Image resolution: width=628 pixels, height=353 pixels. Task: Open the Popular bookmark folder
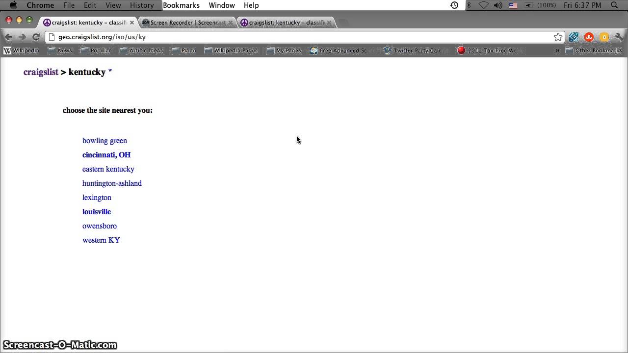click(x=96, y=50)
